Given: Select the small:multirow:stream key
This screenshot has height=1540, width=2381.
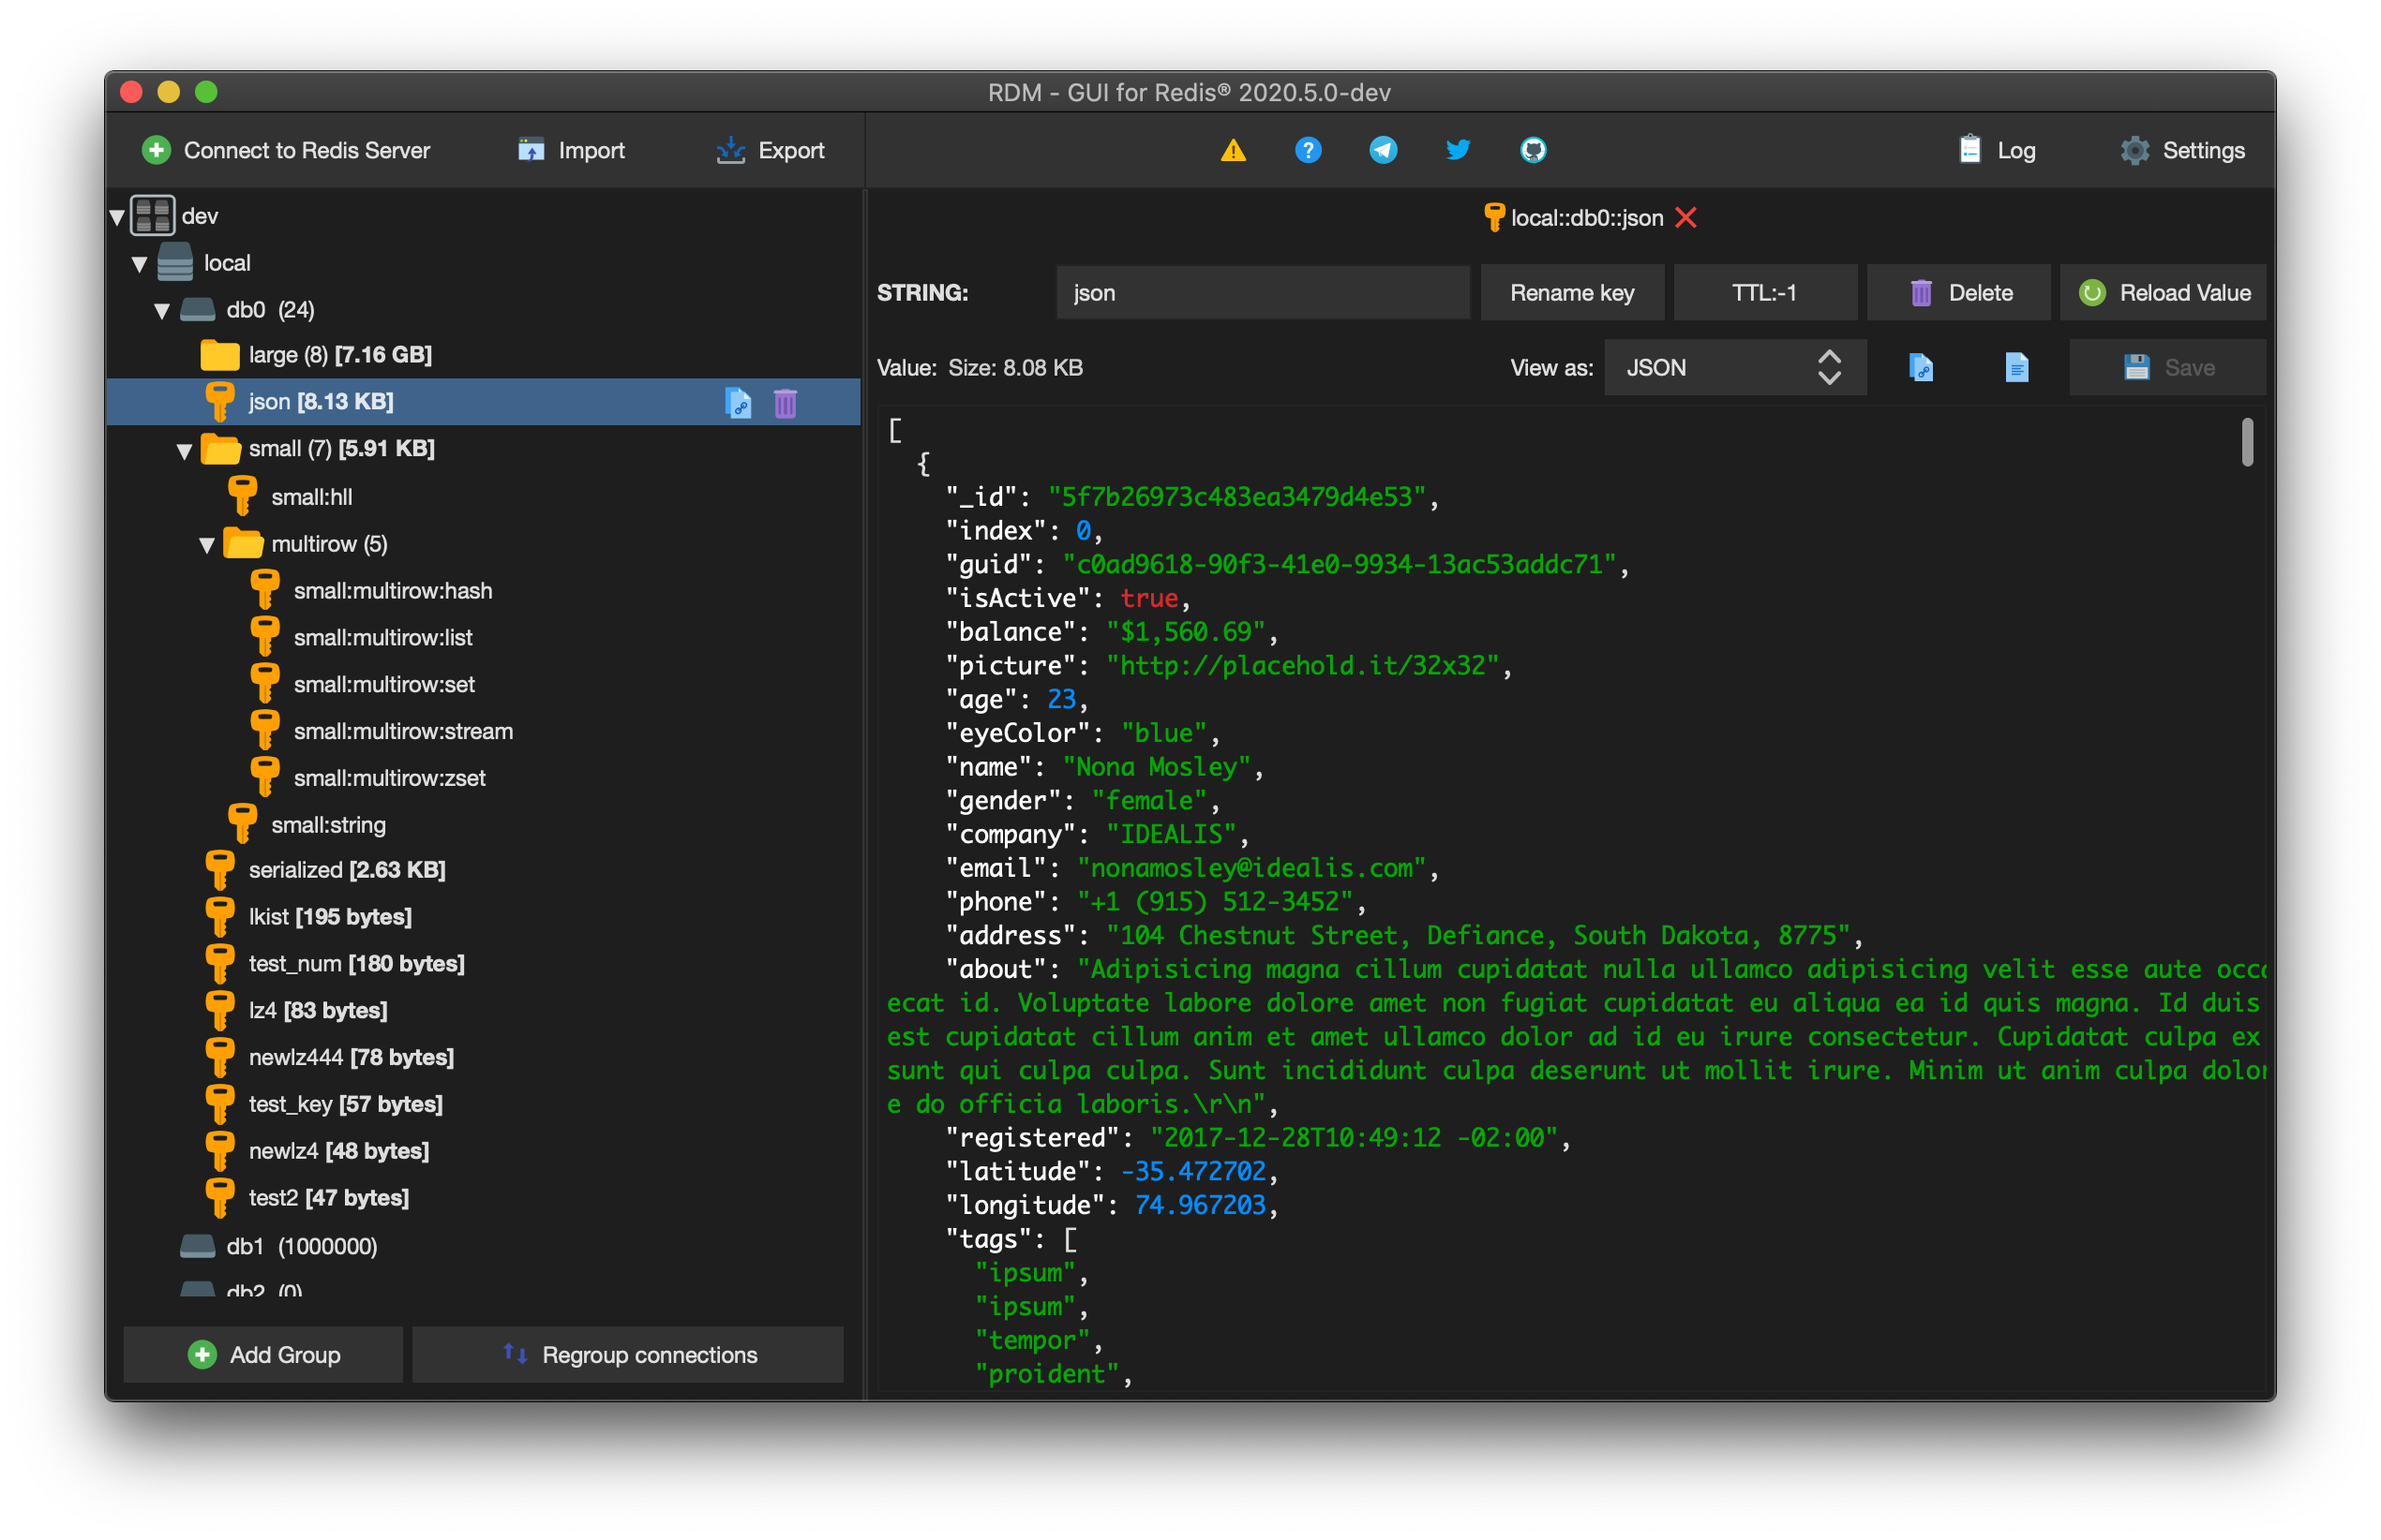Looking at the screenshot, I should tap(402, 731).
